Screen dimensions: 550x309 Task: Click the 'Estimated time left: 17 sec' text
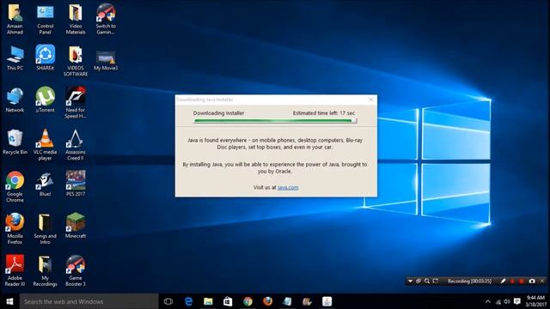pos(324,113)
